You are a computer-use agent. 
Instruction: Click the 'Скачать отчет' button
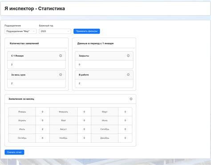(14, 152)
